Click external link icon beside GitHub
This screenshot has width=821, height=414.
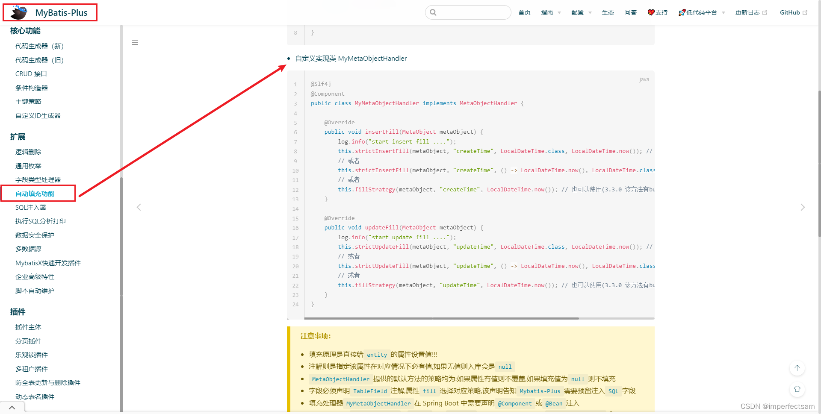tap(805, 13)
